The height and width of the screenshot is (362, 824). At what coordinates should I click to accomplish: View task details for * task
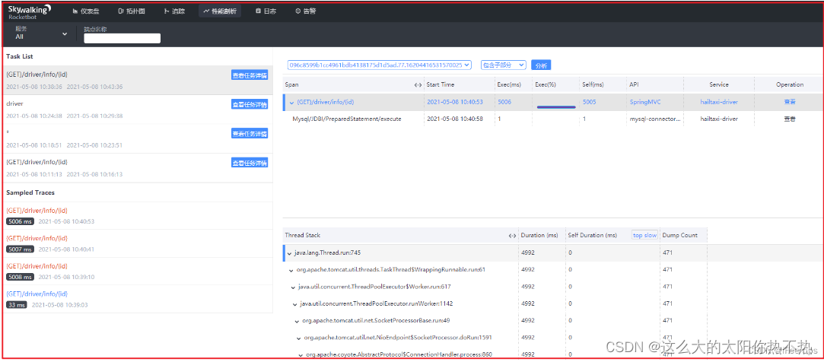[250, 133]
